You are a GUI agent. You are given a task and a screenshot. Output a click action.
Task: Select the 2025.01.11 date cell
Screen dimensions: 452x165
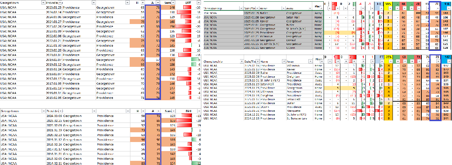click(x=251, y=48)
